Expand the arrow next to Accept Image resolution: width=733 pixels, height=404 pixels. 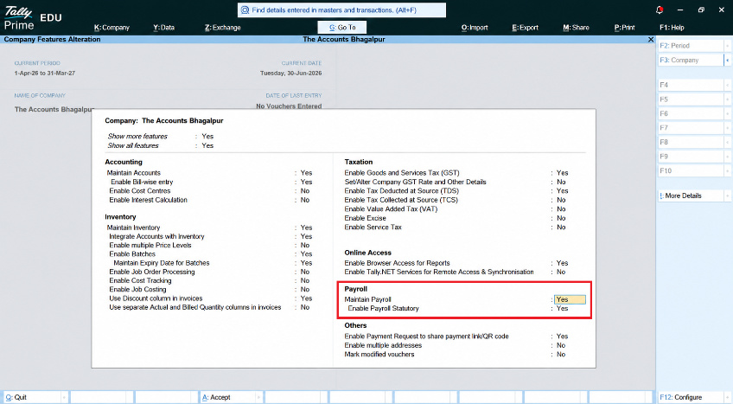coord(259,397)
